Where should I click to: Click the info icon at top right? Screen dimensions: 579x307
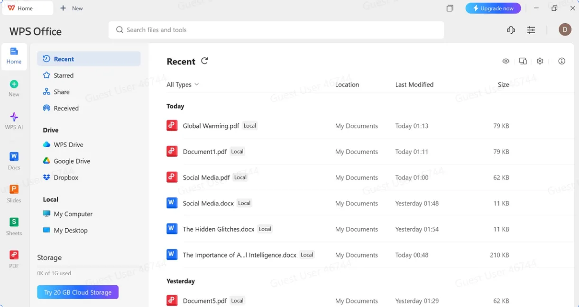pos(562,61)
